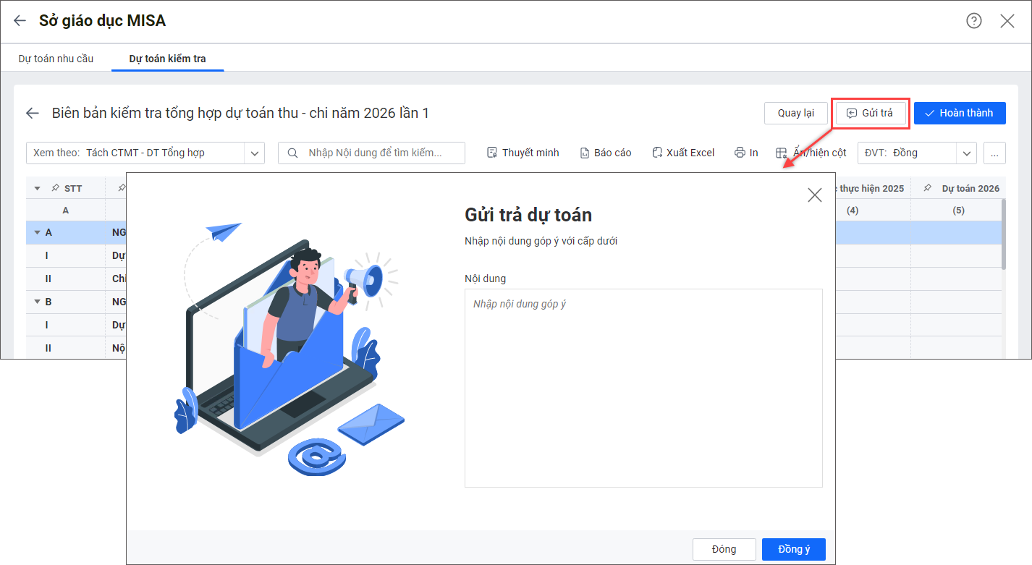
Task: Open the three-dot more options button
Action: 994,153
